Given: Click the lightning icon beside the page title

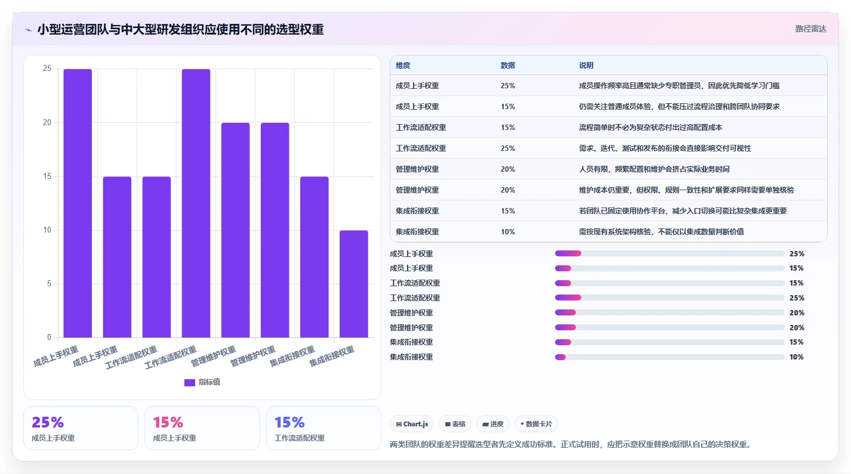Looking at the screenshot, I should point(29,30).
